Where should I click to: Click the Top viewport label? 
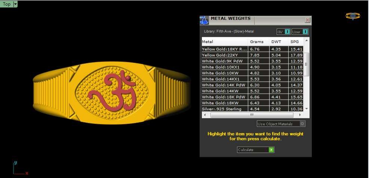(x=7, y=4)
